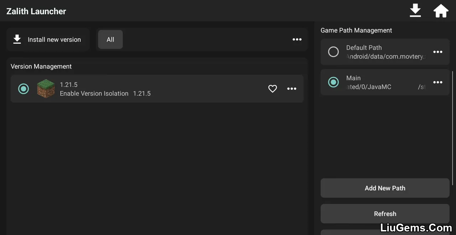The width and height of the screenshot is (456, 235).
Task: Click the Game Path Management heading
Action: click(x=356, y=31)
